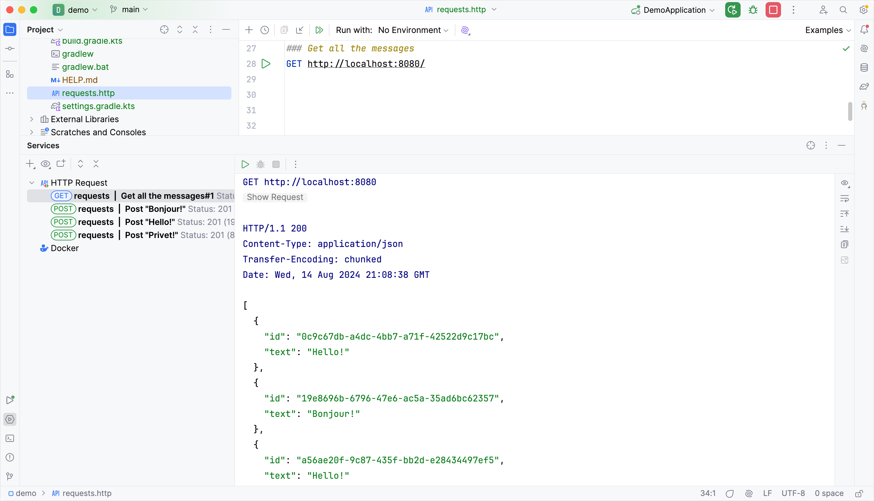The height and width of the screenshot is (501, 874).
Task: Open the No Environment dropdown
Action: [414, 30]
